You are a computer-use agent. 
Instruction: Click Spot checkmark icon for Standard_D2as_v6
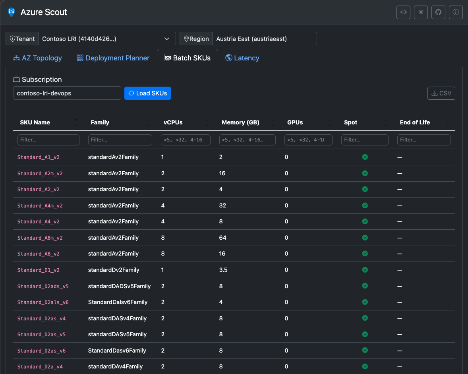[365, 350]
